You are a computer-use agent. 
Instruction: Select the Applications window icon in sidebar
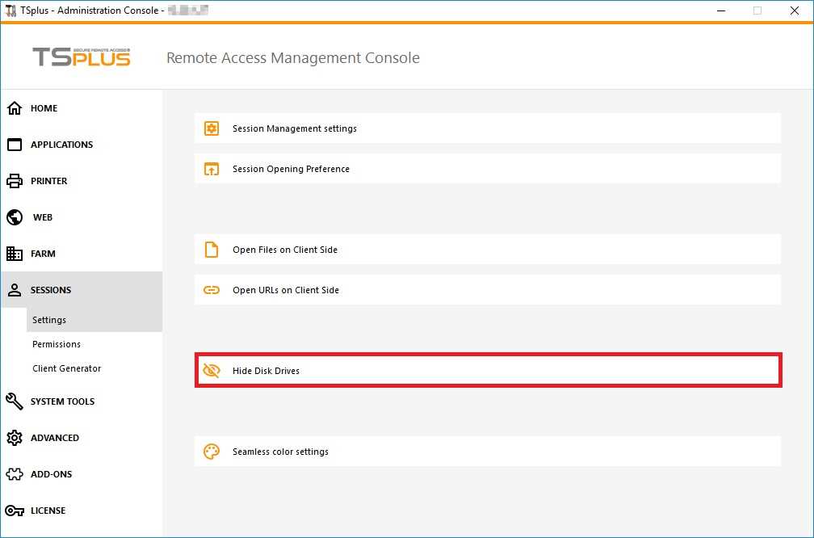click(x=15, y=145)
